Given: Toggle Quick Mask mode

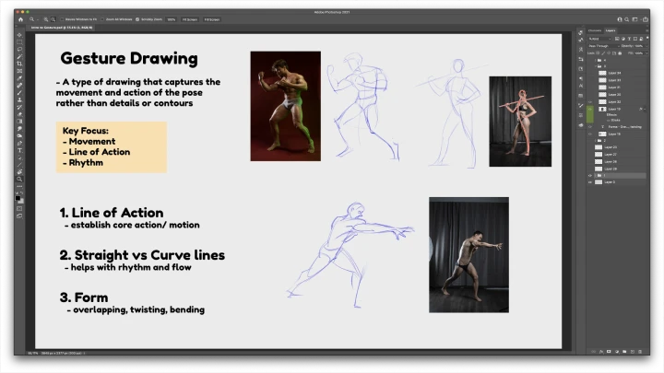Looking at the screenshot, I should [x=19, y=208].
